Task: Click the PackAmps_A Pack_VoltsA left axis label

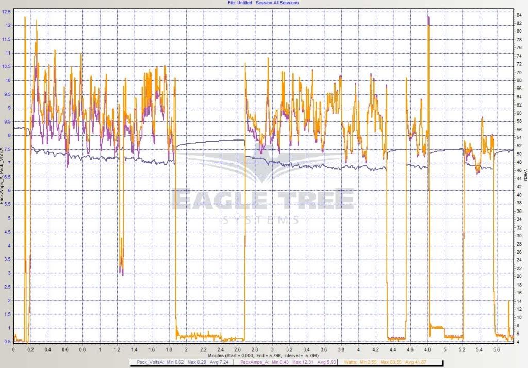Action: click(x=2, y=176)
